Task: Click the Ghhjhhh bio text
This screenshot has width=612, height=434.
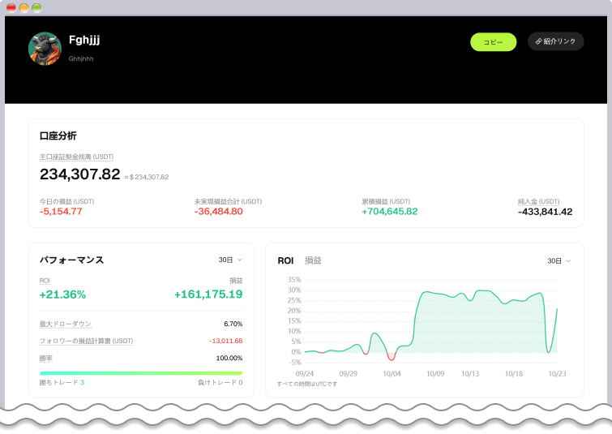Action: pos(81,58)
